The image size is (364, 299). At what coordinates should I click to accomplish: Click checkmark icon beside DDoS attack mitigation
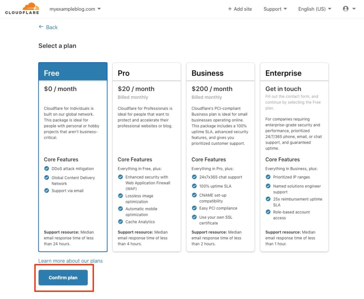(x=47, y=169)
